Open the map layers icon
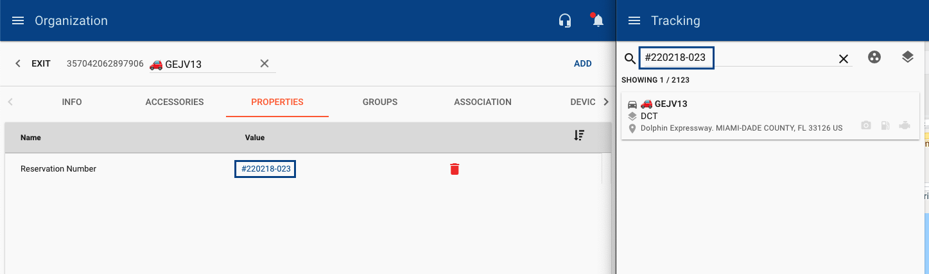This screenshot has height=274, width=929. coord(907,58)
